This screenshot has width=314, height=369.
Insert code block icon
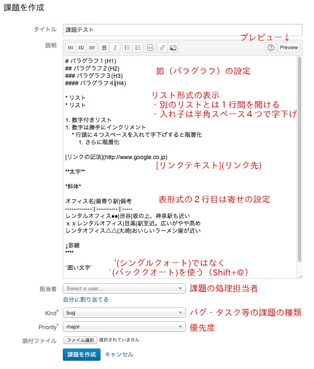150,48
